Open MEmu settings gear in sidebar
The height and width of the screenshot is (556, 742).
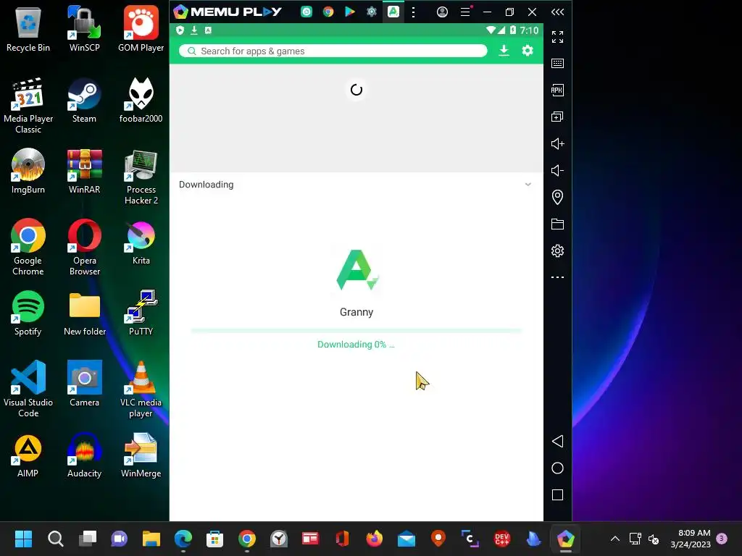tap(557, 250)
